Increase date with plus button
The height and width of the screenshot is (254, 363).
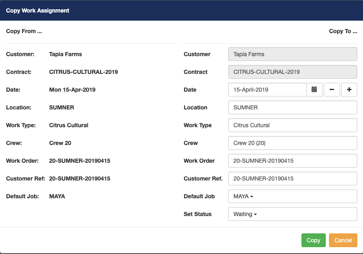[349, 90]
